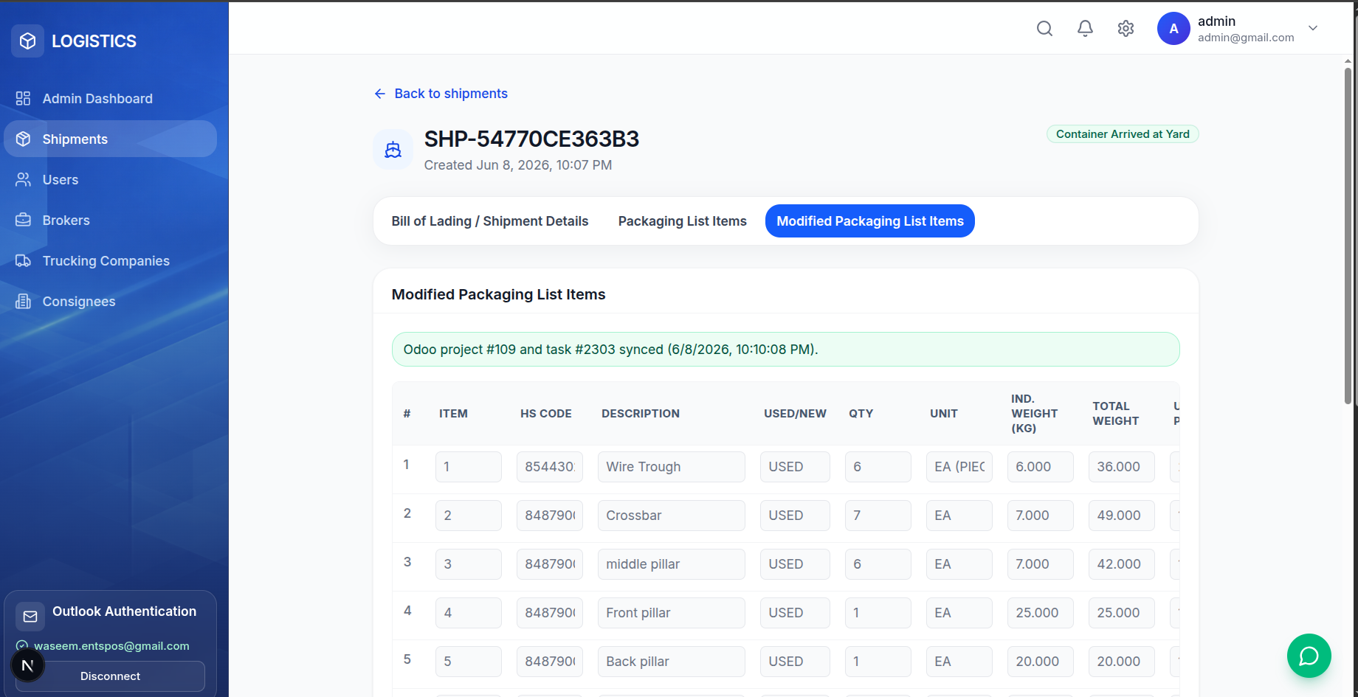Open the settings gear icon

(x=1126, y=29)
